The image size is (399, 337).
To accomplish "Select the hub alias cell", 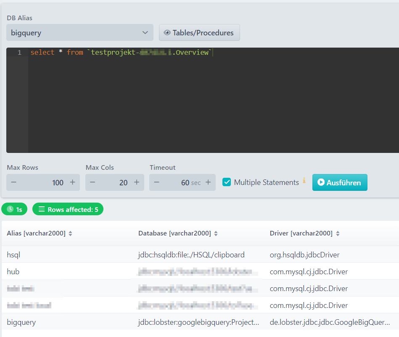I will click(13, 271).
